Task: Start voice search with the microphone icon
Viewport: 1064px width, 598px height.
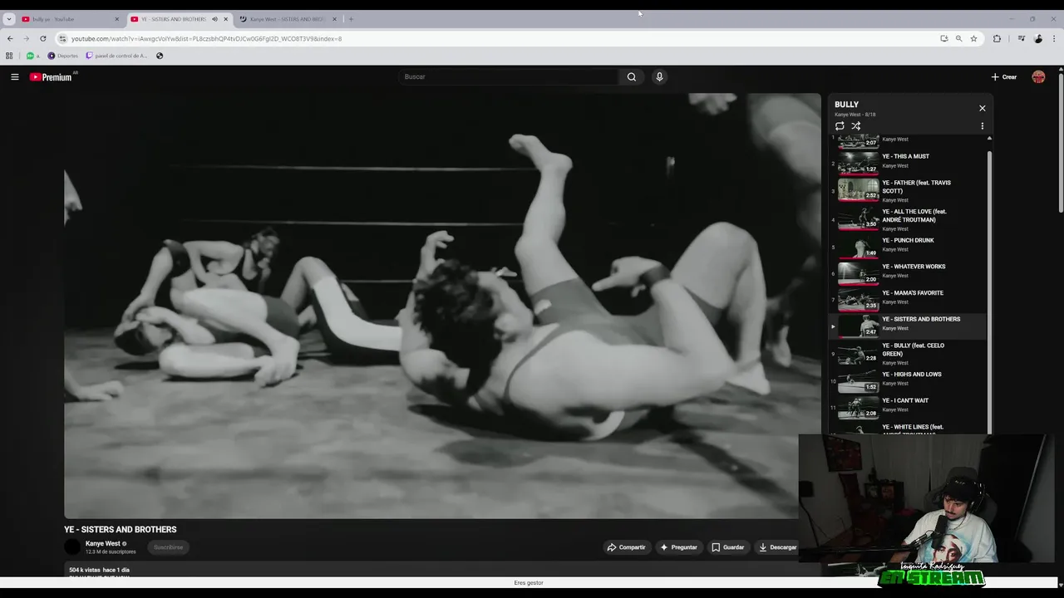Action: [659, 76]
